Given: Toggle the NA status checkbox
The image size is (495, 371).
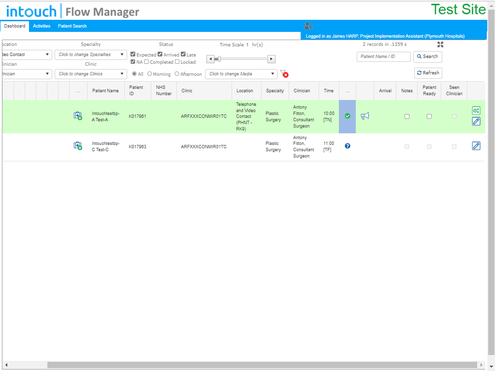Looking at the screenshot, I should 133,62.
